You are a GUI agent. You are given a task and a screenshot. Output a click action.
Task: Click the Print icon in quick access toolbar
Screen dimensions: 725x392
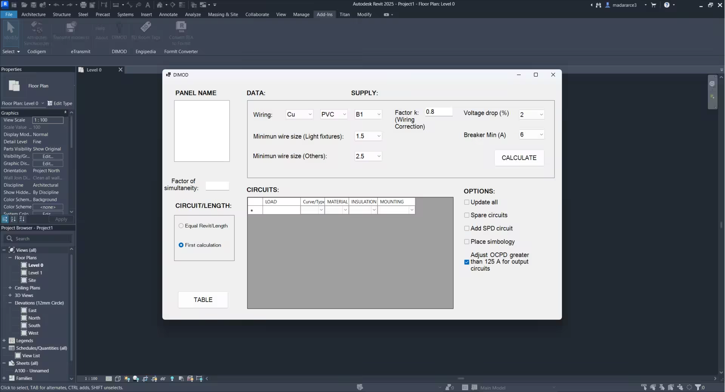(x=83, y=5)
